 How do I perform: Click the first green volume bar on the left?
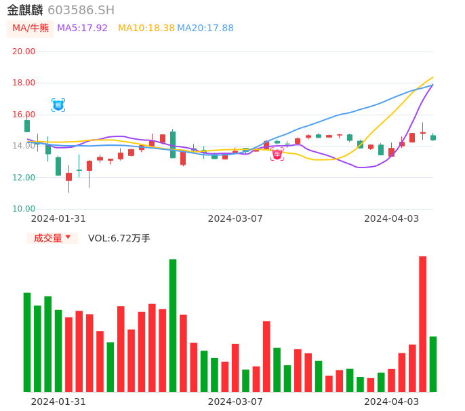(x=27, y=342)
